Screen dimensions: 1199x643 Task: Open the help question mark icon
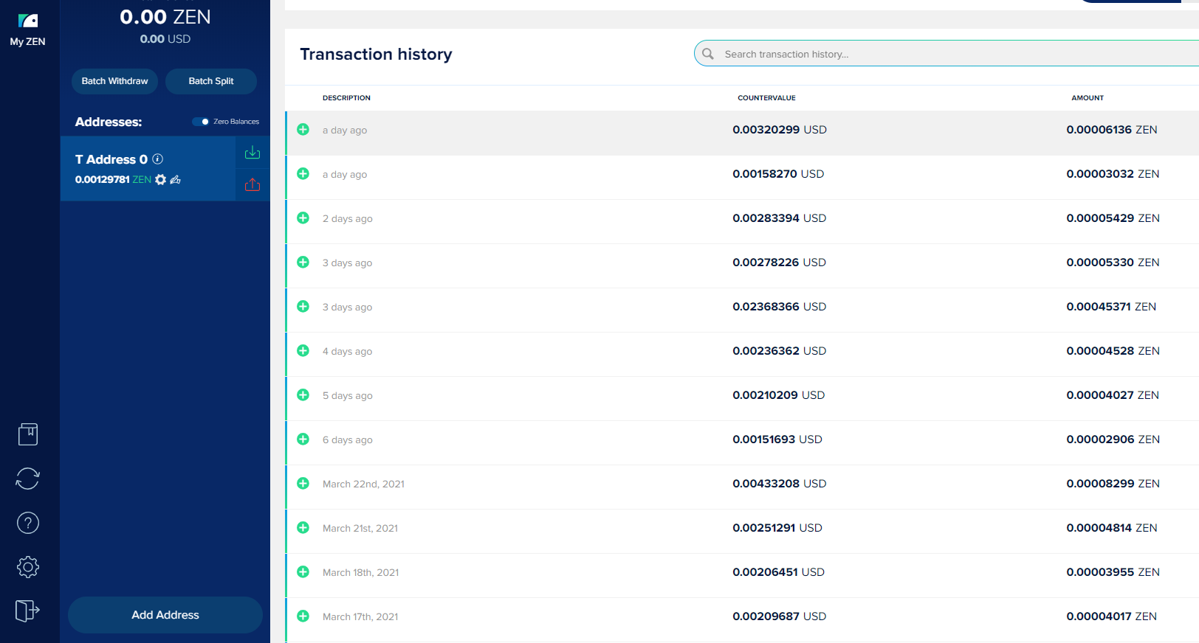click(28, 523)
